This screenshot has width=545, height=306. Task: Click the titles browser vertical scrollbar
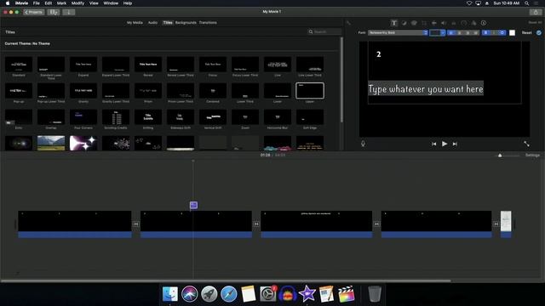341,80
